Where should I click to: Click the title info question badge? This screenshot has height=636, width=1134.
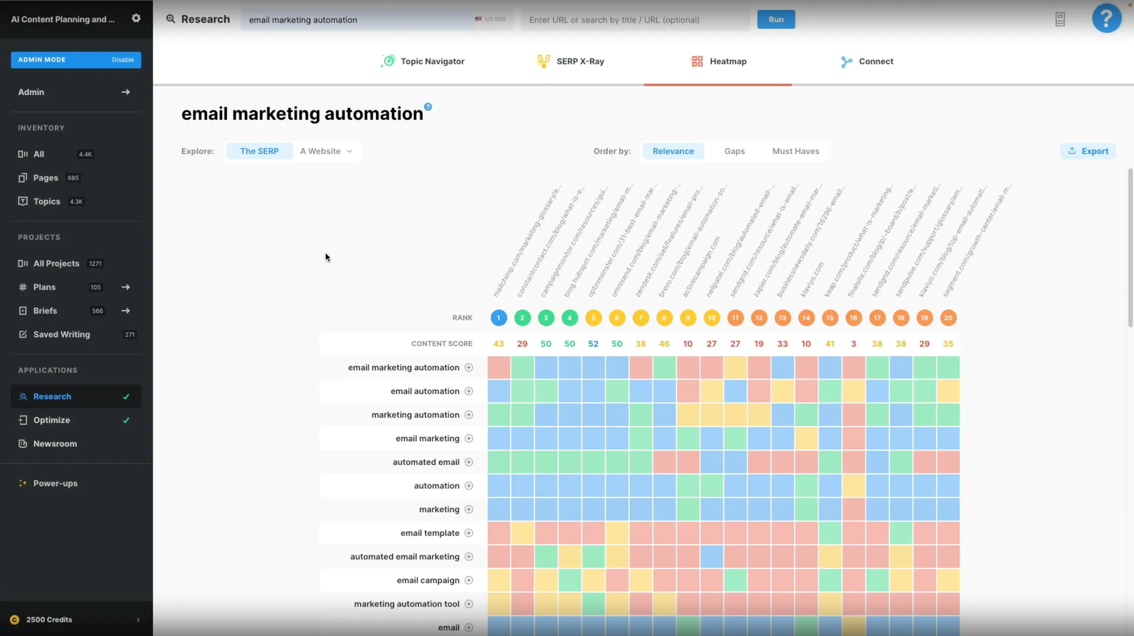[428, 107]
